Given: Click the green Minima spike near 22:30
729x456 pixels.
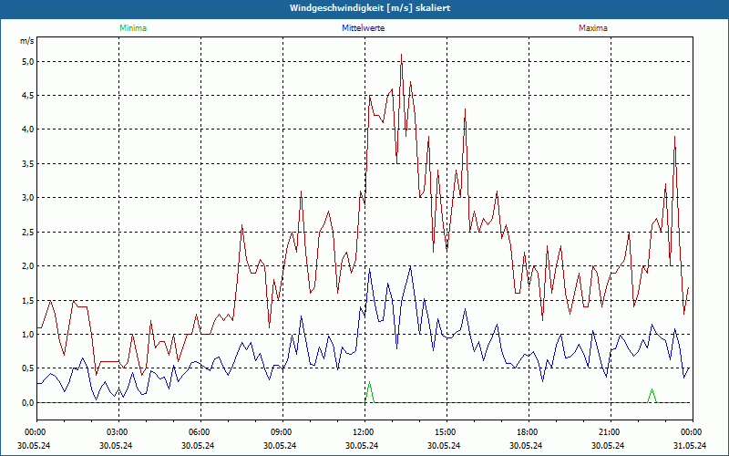Looking at the screenshot, I should pos(652,396).
